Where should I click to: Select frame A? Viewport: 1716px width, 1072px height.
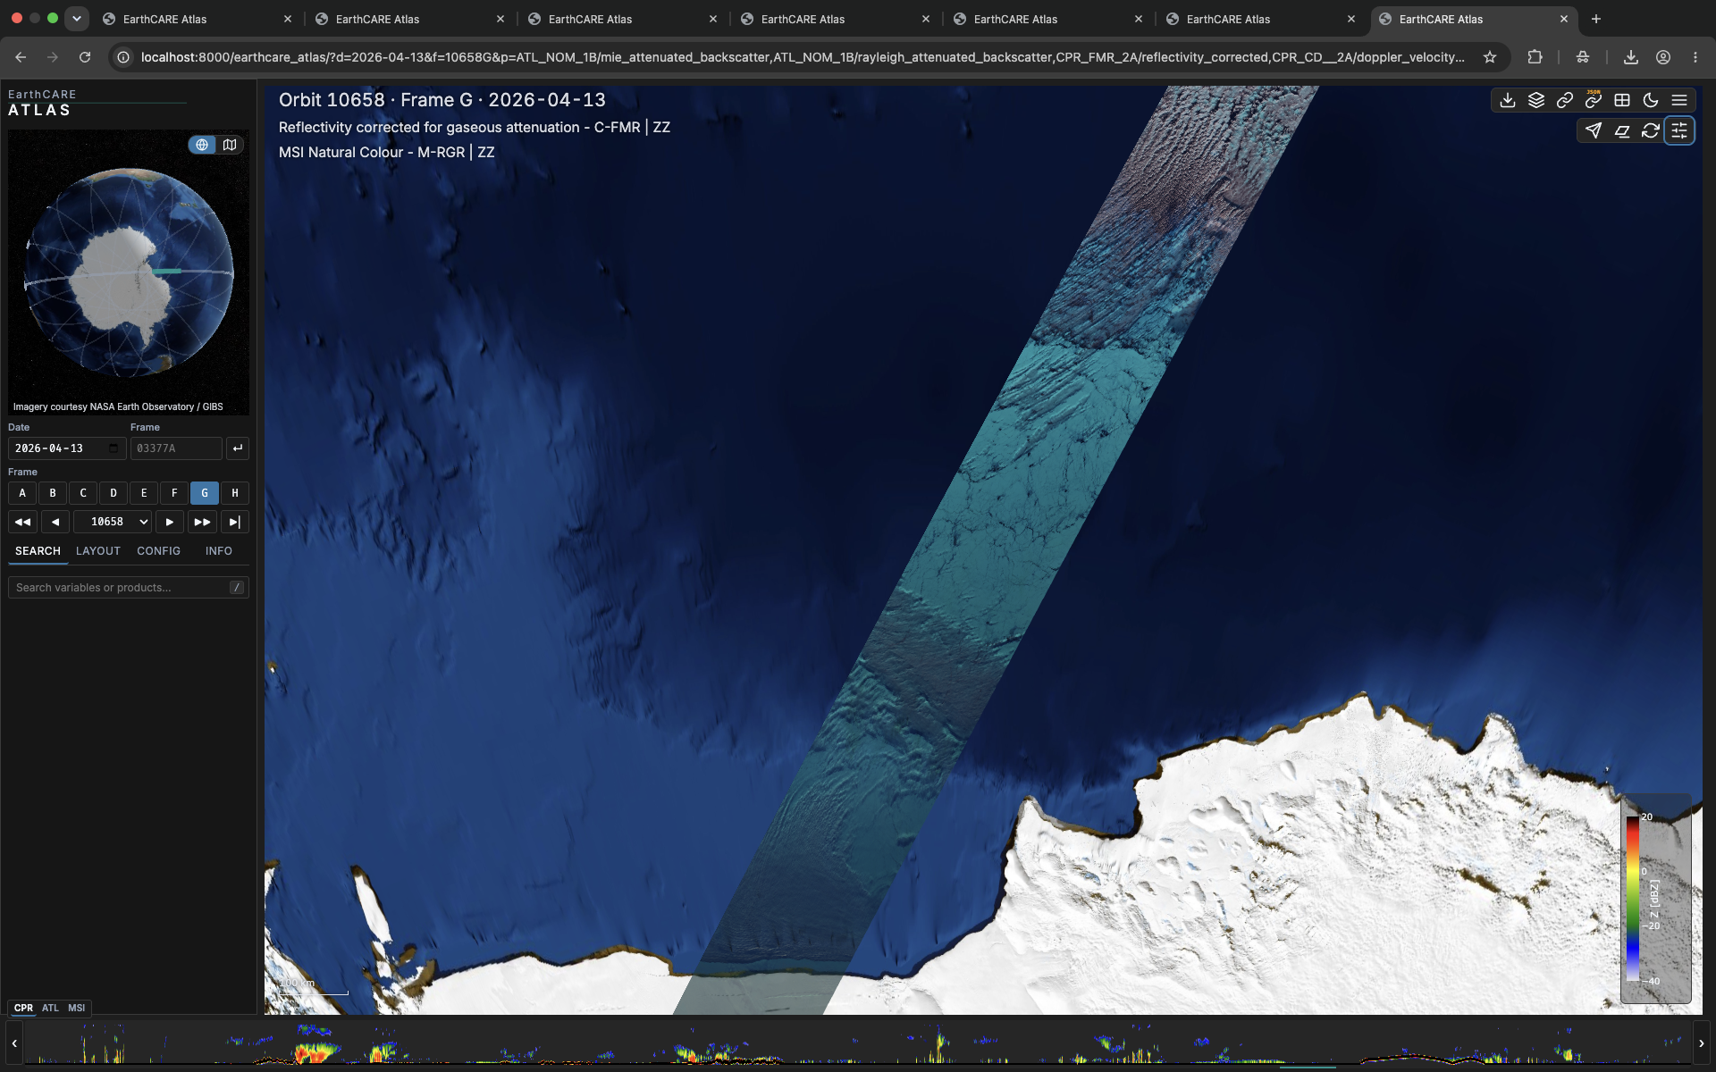[22, 493]
